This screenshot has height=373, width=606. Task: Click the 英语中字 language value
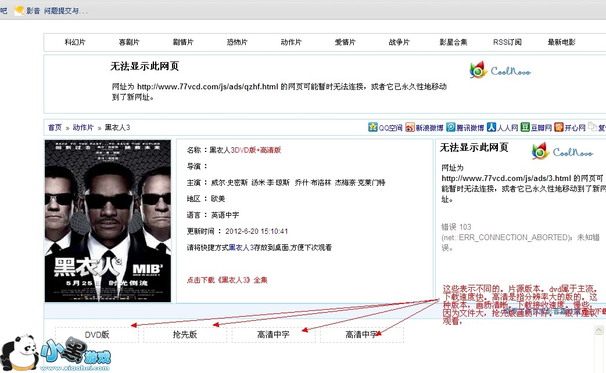point(225,215)
